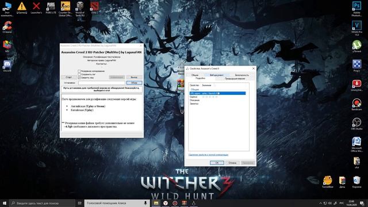Enable the backup copy (Резервное копирование) checkbox
This screenshot has width=368, height=207.
coord(79,71)
